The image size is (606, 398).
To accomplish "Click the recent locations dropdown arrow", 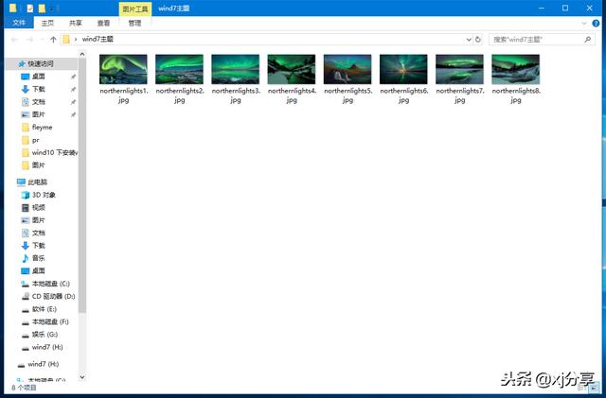I will 42,40.
